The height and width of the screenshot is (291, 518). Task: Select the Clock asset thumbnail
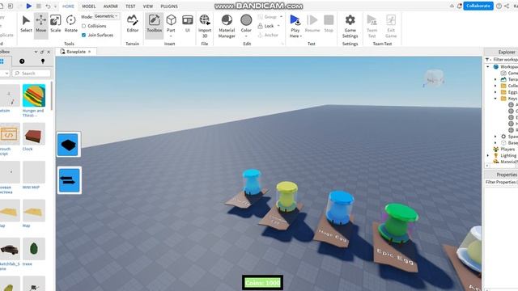[x=34, y=134]
